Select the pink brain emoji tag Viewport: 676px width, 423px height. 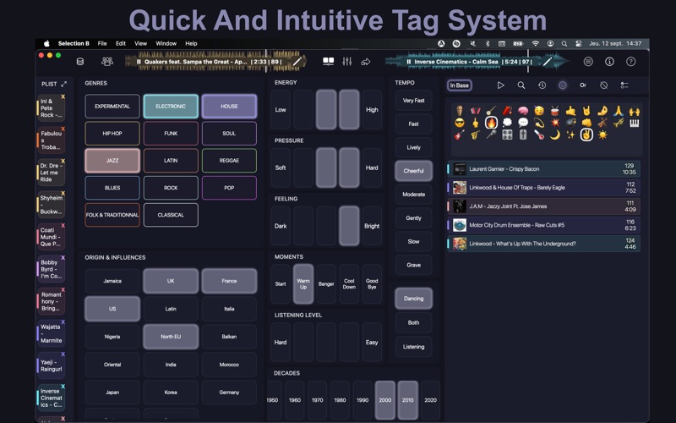(x=523, y=111)
